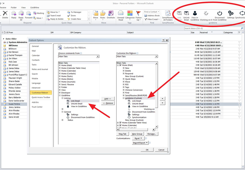Screen dimensions: 245x170
Task: Click the UnLink Email button in the ribbon
Action: coord(186,16)
